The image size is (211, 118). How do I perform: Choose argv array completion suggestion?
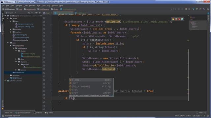pyautogui.click(x=91, y=93)
